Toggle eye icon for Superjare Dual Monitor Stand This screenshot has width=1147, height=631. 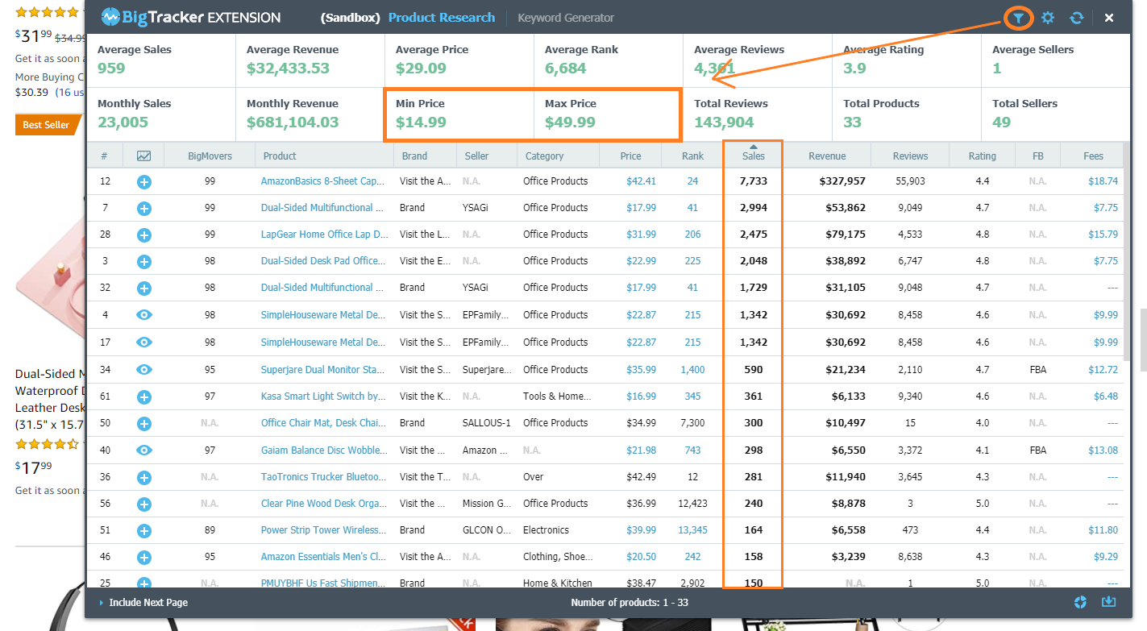click(143, 370)
